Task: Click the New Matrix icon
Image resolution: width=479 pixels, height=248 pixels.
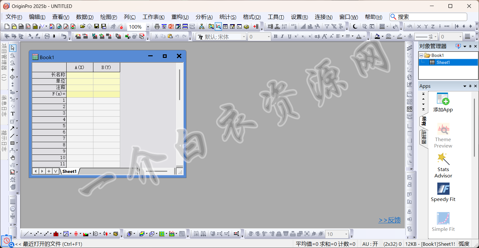Action: [35, 26]
